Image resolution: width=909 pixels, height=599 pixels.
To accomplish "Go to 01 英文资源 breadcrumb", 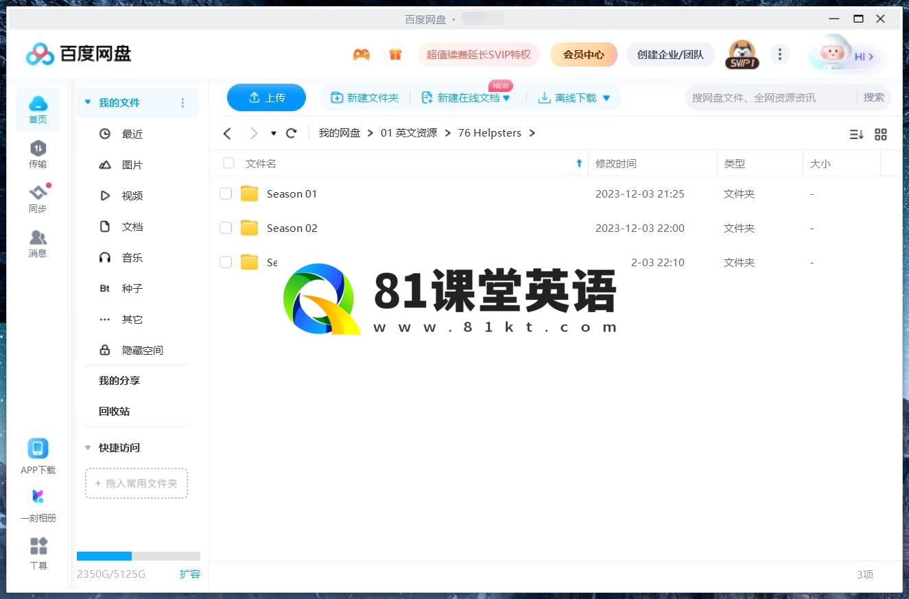I will coord(409,133).
